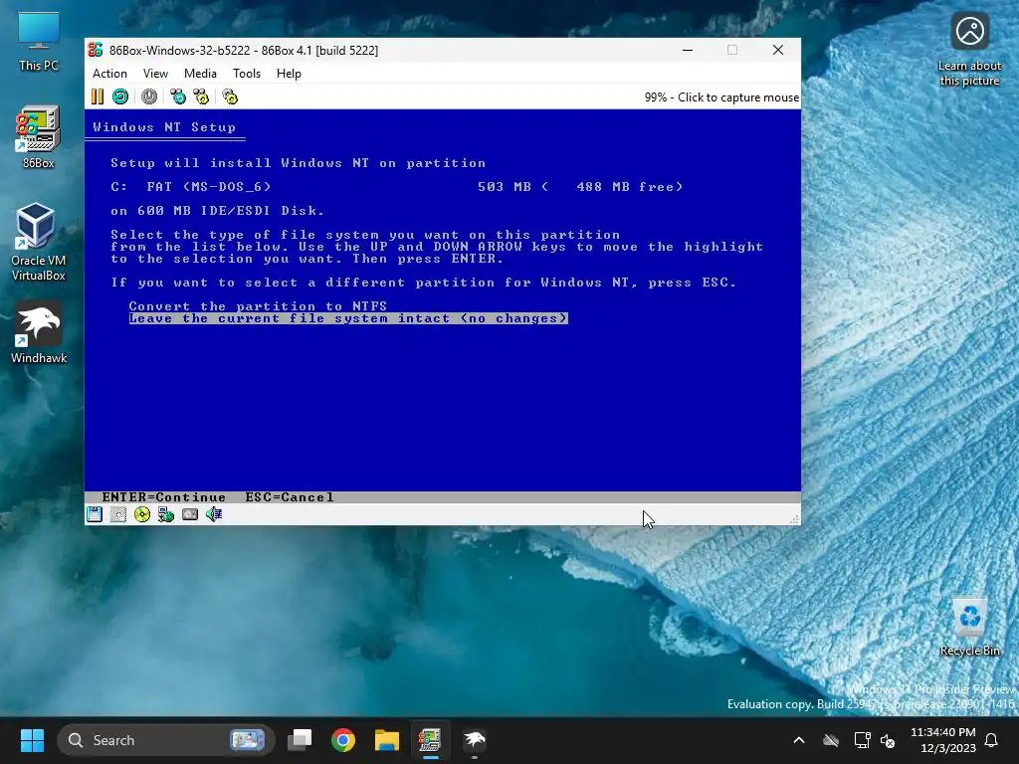Viewport: 1019px width, 764px height.
Task: Open the View menu
Action: (155, 74)
